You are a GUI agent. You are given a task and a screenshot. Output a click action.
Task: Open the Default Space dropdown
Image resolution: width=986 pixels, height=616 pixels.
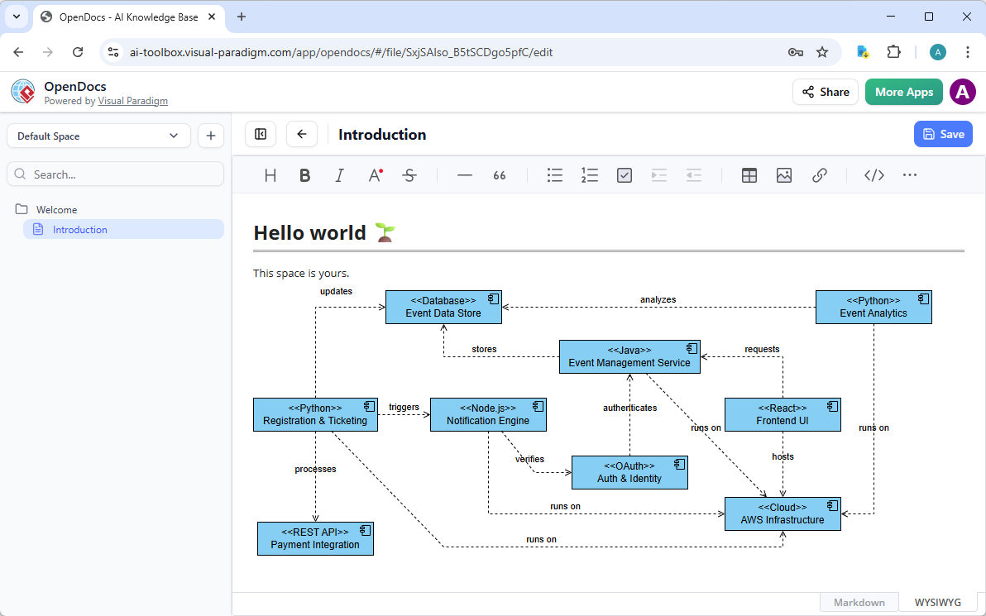tap(98, 134)
